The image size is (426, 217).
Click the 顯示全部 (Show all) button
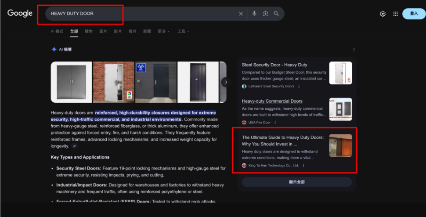click(x=296, y=182)
